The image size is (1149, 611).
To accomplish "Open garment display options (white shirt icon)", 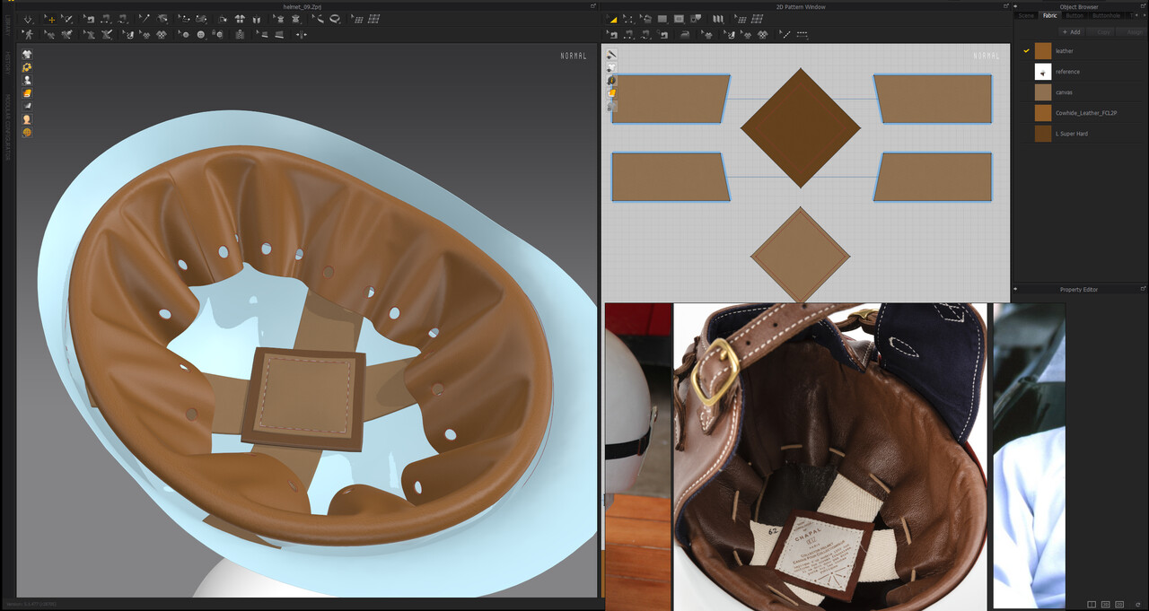I will (27, 54).
